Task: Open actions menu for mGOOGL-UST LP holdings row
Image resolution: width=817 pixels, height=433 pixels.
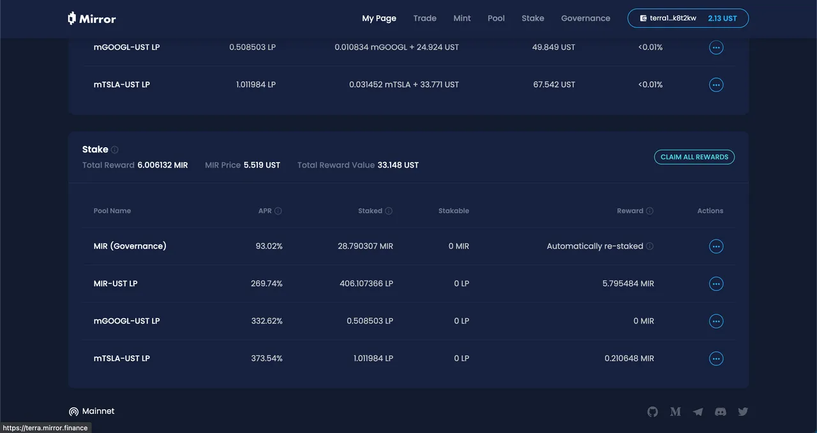Action: pos(716,47)
